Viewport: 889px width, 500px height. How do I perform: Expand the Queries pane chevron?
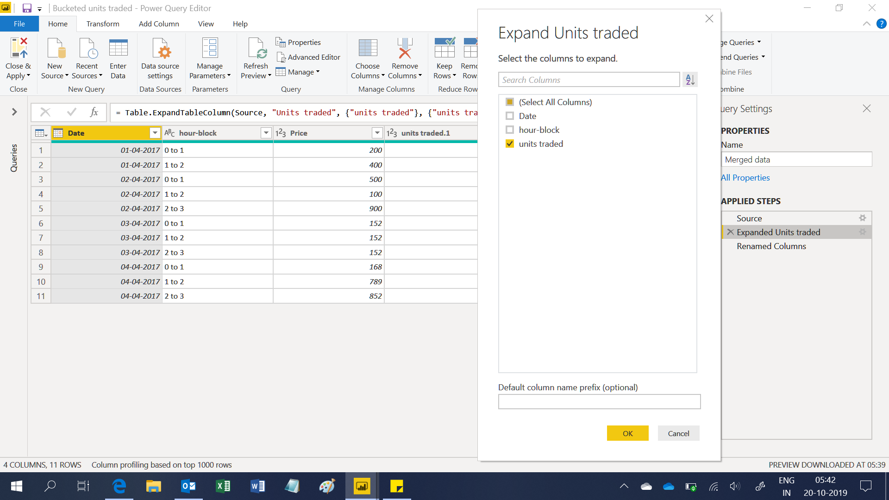pyautogui.click(x=14, y=112)
